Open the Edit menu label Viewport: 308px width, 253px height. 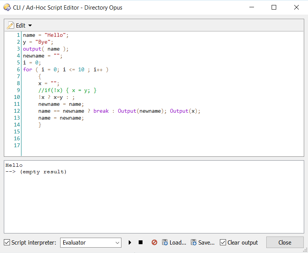20,26
